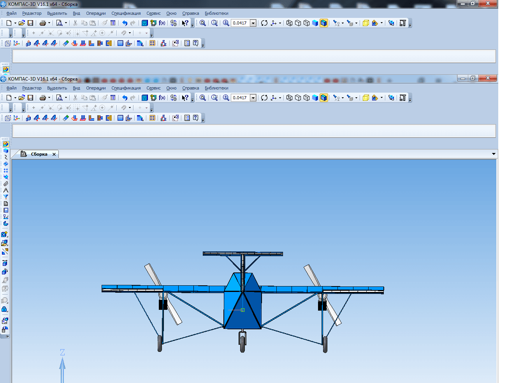The width and height of the screenshot is (529, 383).
Task: Close the Сборка document tab
Action: [x=54, y=154]
